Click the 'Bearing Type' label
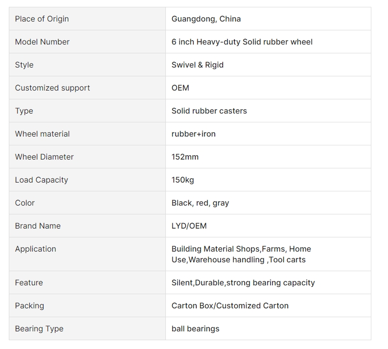The height and width of the screenshot is (349, 388). pos(39,329)
